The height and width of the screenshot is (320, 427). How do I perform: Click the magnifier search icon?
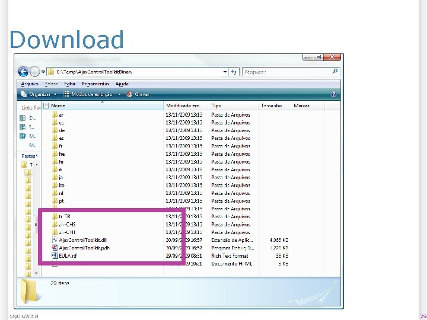pos(335,72)
